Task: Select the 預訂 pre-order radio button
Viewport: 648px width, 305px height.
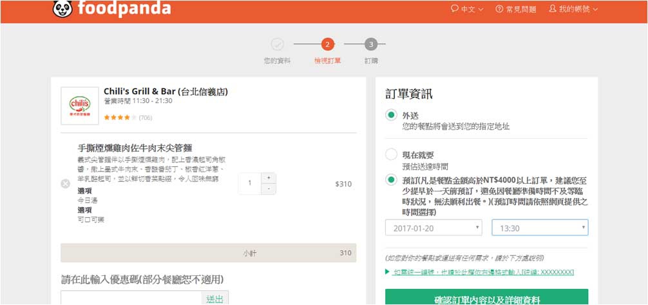Action: tap(391, 180)
